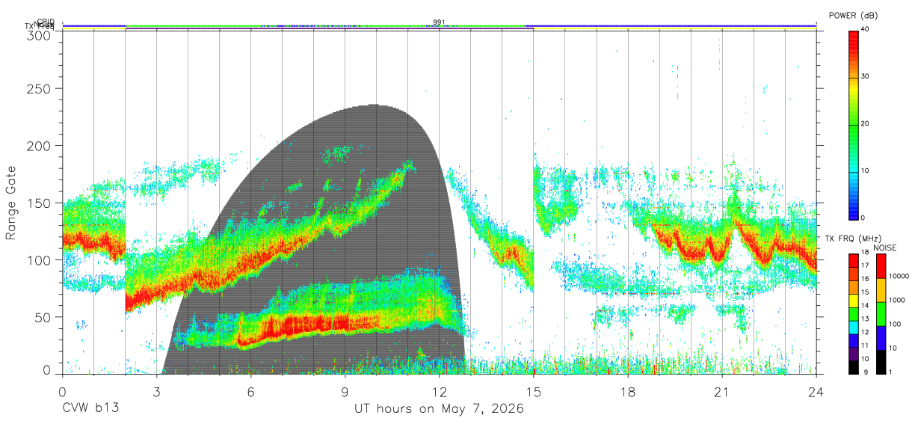Click the 991 CPID value above the plot
The width and height of the screenshot is (918, 424).
(439, 22)
